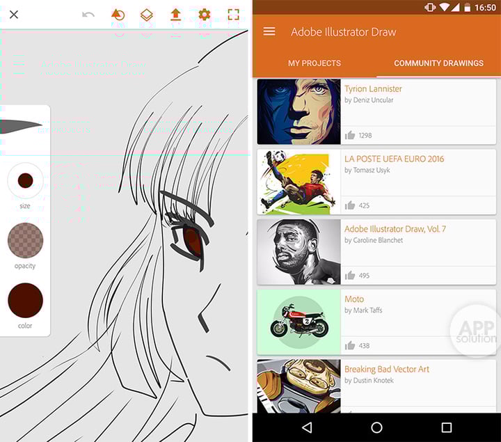
Task: Open Tyrion Lannister drawing thumbnail
Action: click(299, 112)
